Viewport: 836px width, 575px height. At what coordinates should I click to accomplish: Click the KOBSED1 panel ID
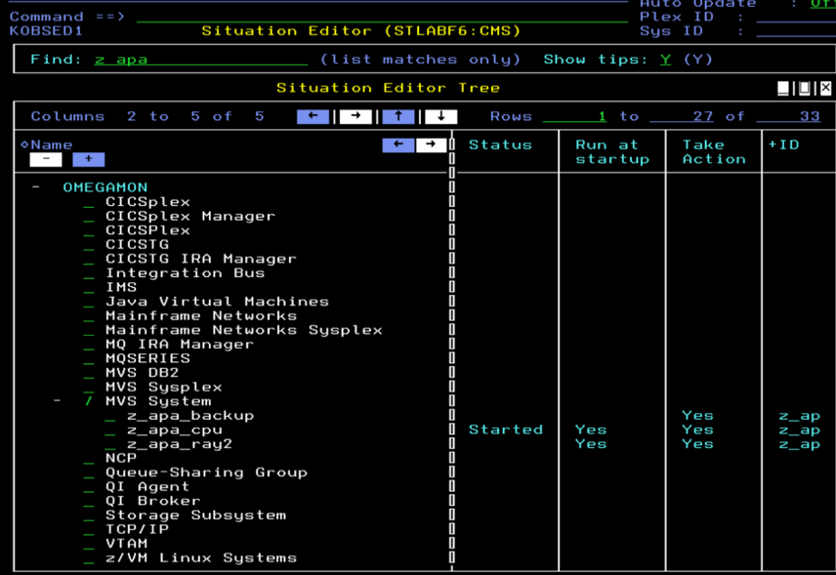[46, 31]
